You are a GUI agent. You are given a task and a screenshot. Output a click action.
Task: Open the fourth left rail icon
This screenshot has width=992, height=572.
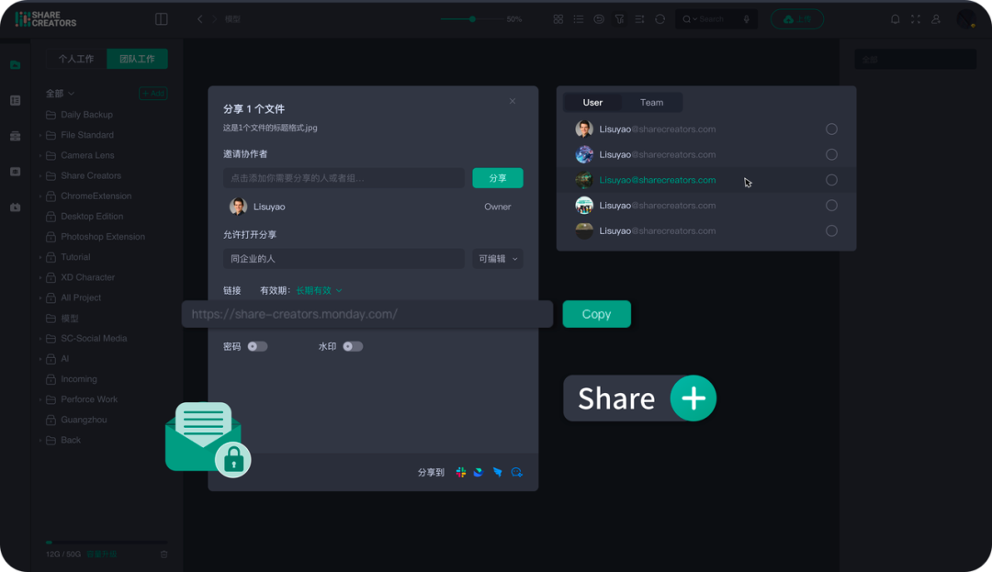tap(16, 172)
